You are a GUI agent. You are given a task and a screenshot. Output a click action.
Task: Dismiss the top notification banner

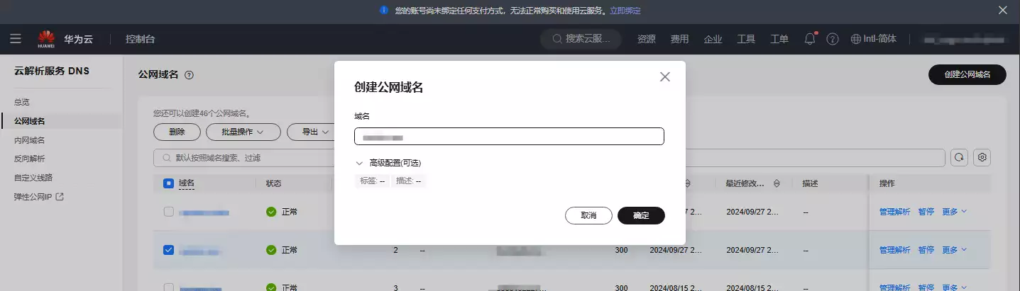[1003, 10]
